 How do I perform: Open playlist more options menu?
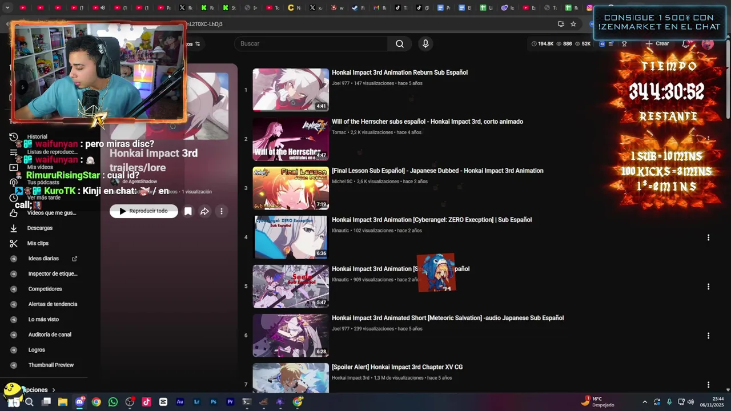(x=222, y=211)
